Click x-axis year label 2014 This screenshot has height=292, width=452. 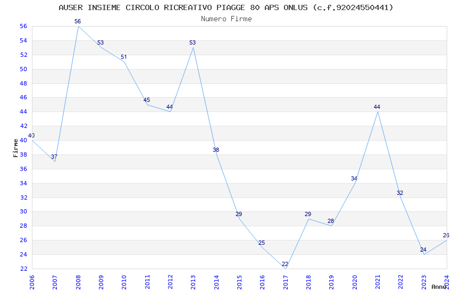coord(216,282)
